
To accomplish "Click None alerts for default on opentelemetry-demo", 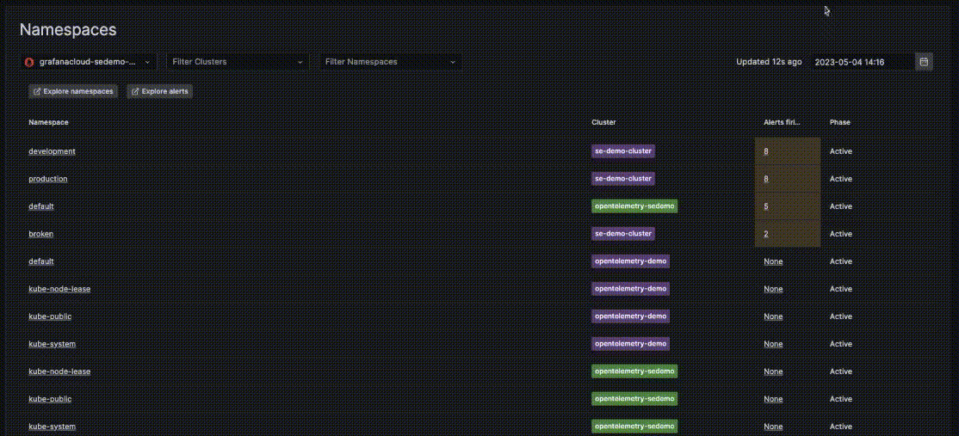I will click(x=773, y=261).
